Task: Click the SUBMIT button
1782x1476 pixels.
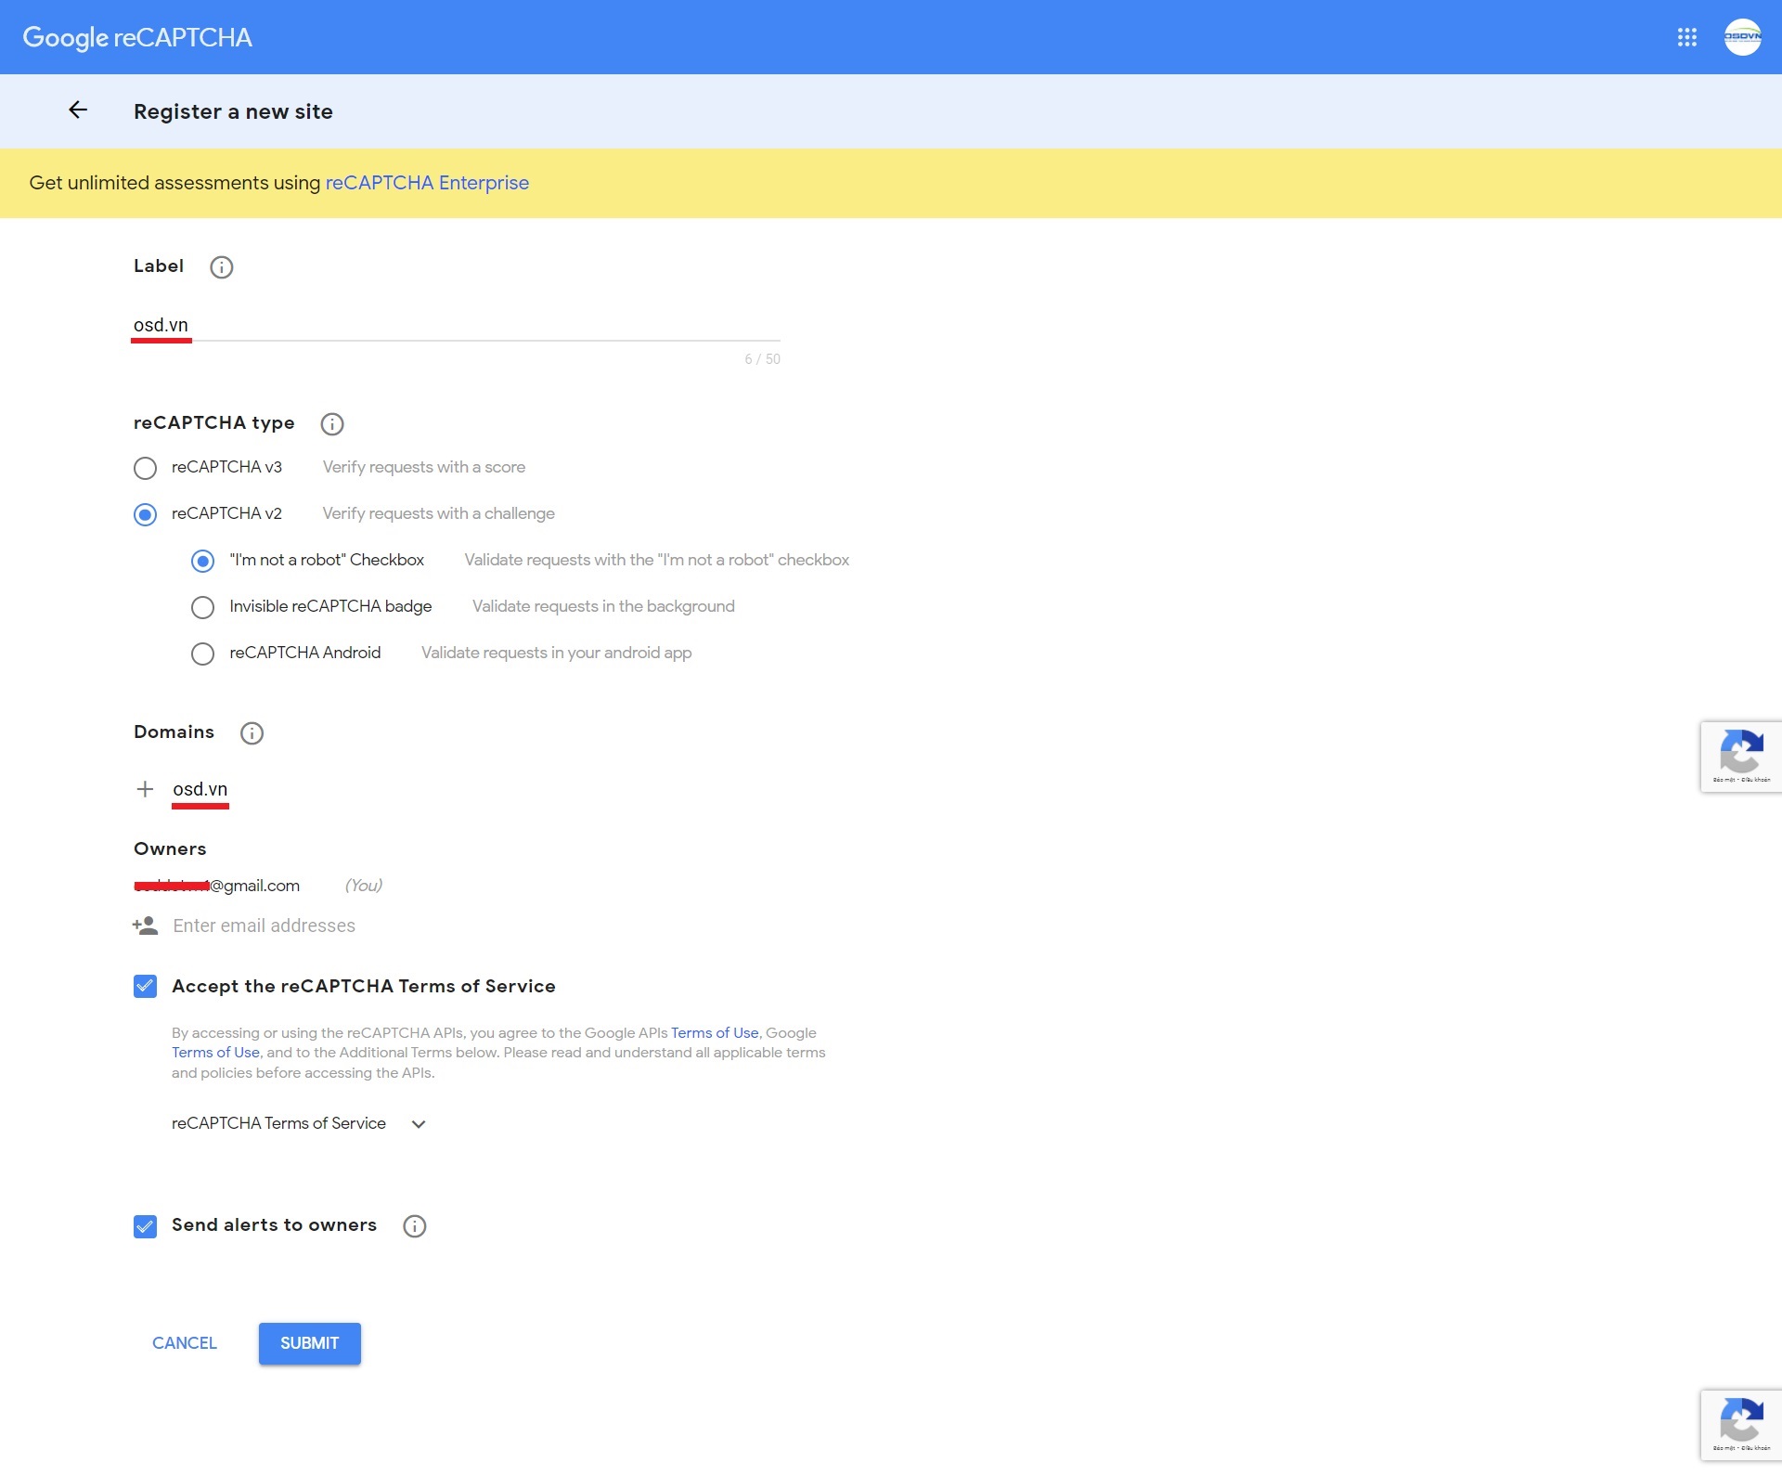Action: click(309, 1343)
